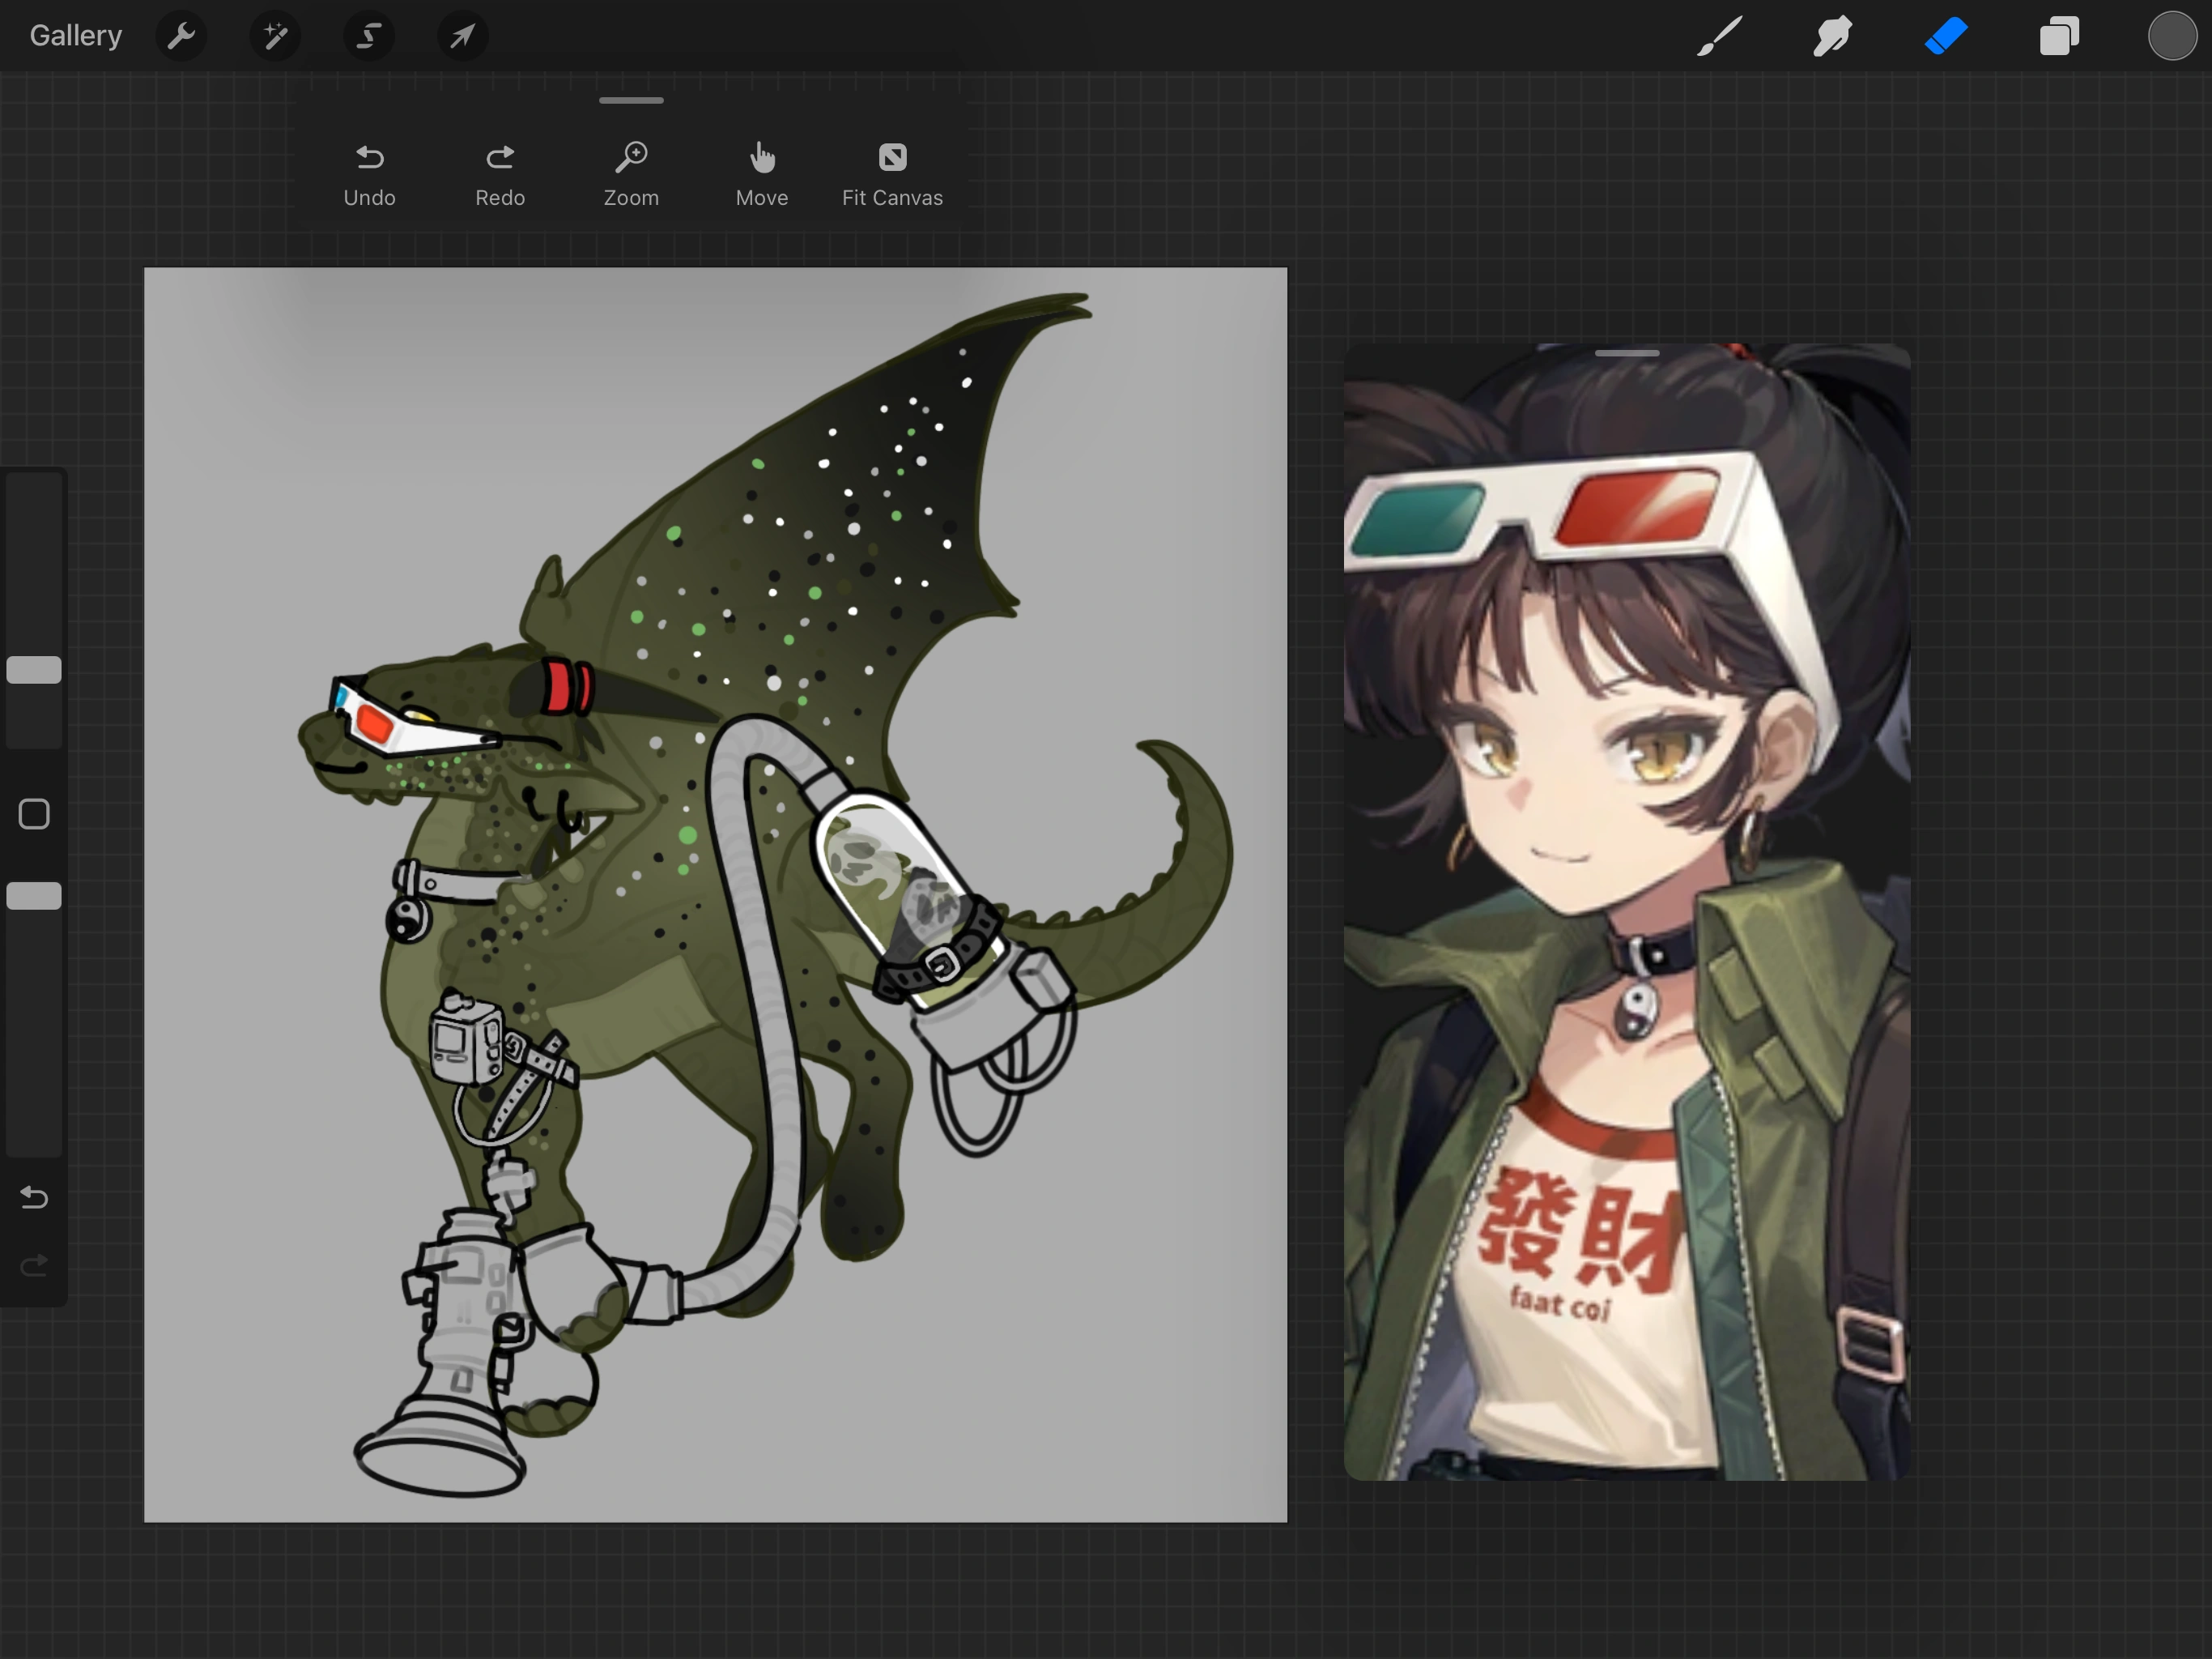This screenshot has height=1659, width=2212.
Task: Select the Paint brush tool
Action: click(1718, 36)
